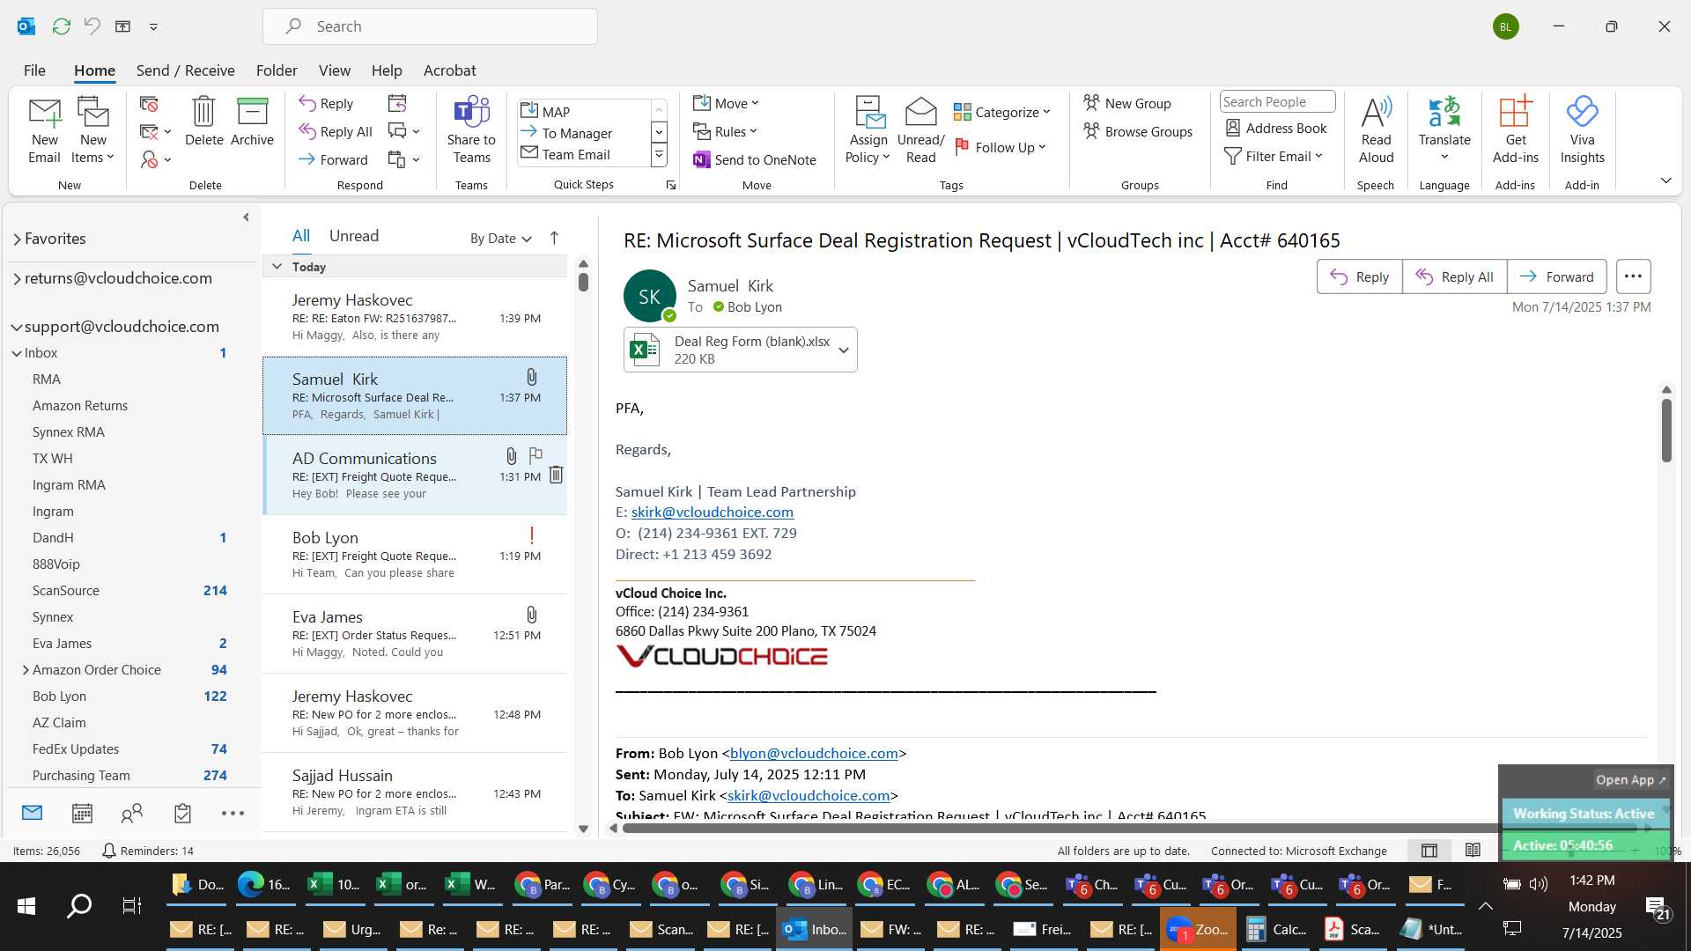Switch to the Folder tab
The width and height of the screenshot is (1691, 951).
(x=277, y=70)
